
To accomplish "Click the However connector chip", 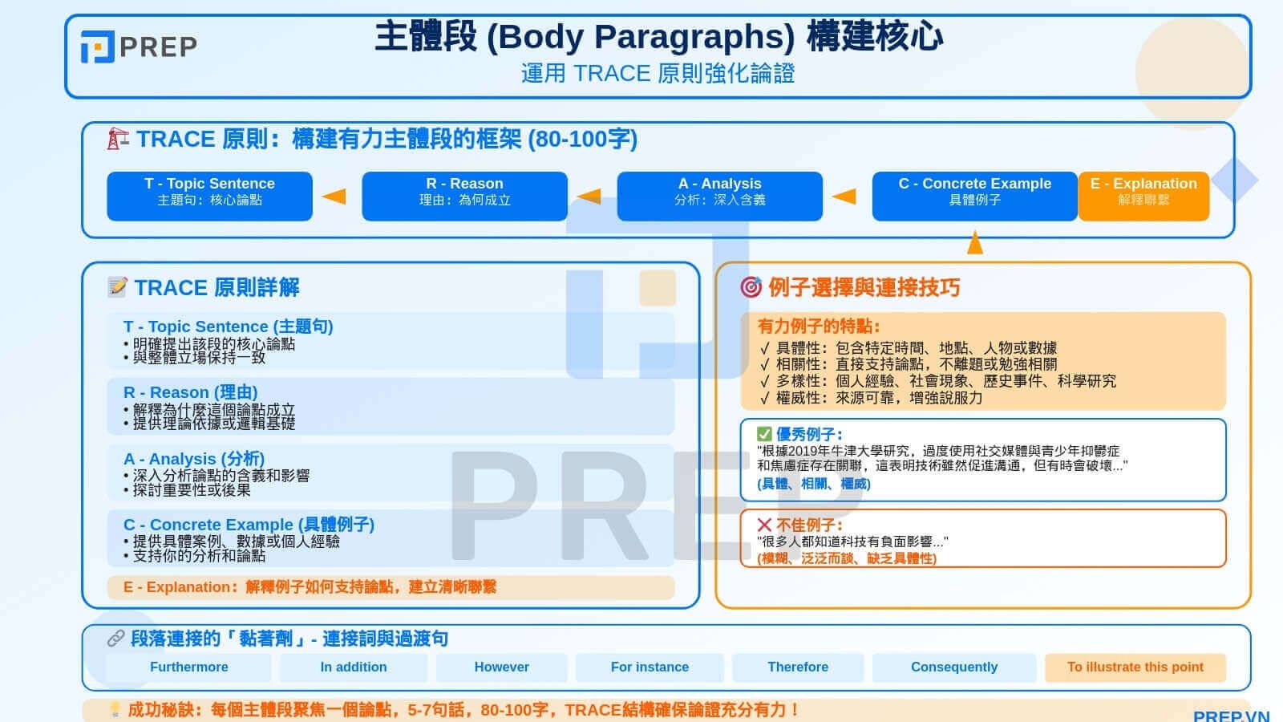I will coord(501,667).
